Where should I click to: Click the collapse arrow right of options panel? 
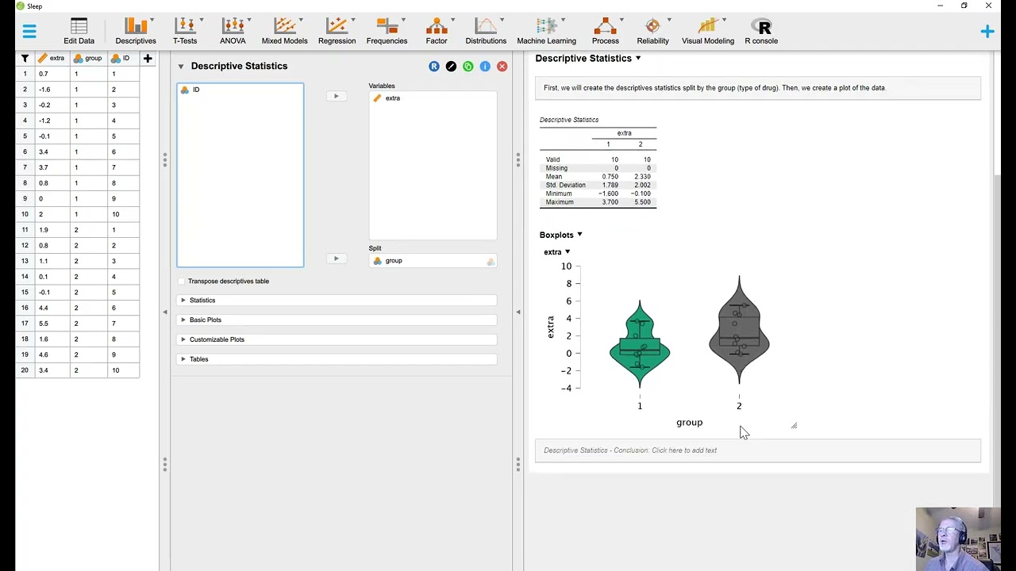pyautogui.click(x=518, y=312)
